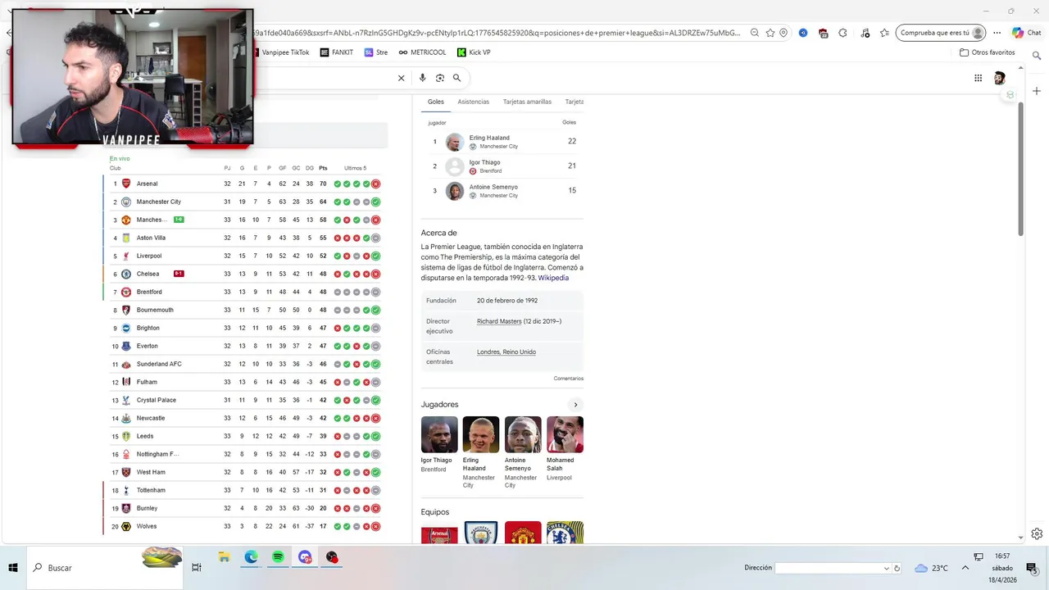Open Google Lens image search icon
Screen dimensions: 1049x590
click(440, 78)
